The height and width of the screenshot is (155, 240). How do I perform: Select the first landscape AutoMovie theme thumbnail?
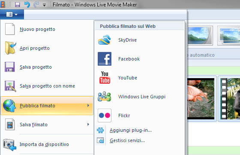pos(200,36)
